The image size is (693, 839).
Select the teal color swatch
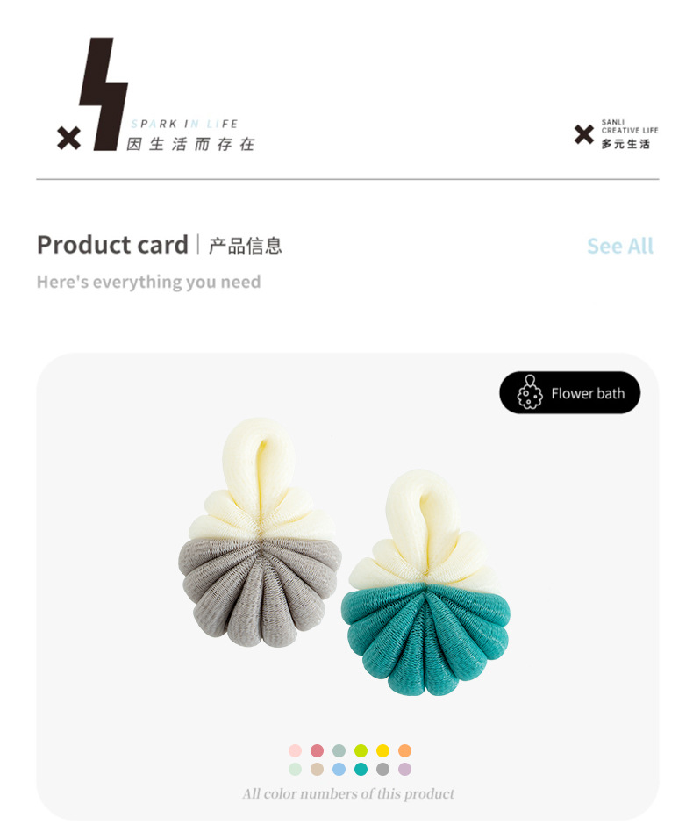(361, 769)
